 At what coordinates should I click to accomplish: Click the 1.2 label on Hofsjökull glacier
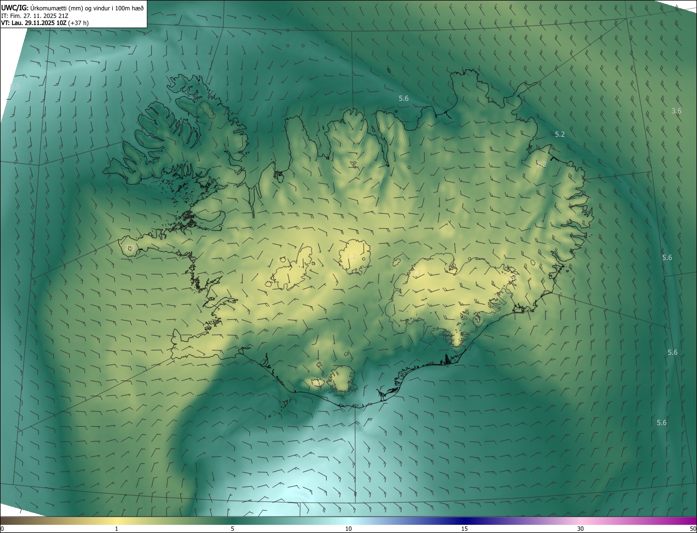click(352, 256)
